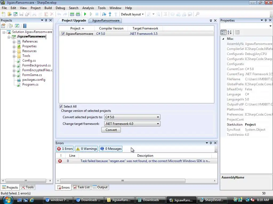Image resolution: width=273 pixels, height=204 pixels.
Task: Click Categorized view icon in Properties
Action: point(223,32)
